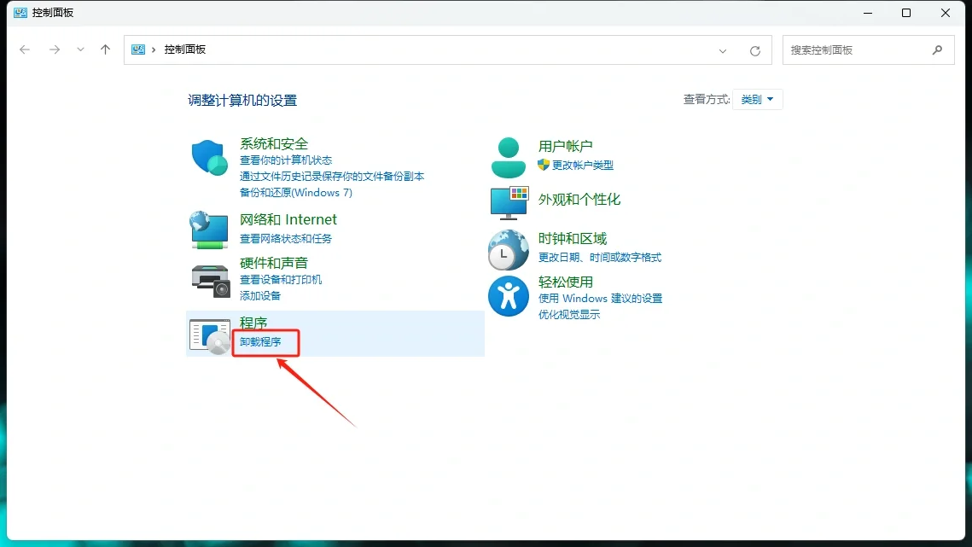This screenshot has height=547, width=972.
Task: Open the 用户帐户 icon
Action: (508, 155)
